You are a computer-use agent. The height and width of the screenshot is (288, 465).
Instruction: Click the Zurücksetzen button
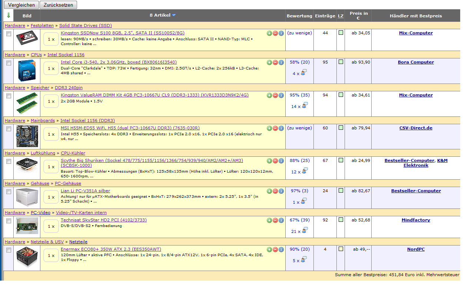(x=59, y=5)
